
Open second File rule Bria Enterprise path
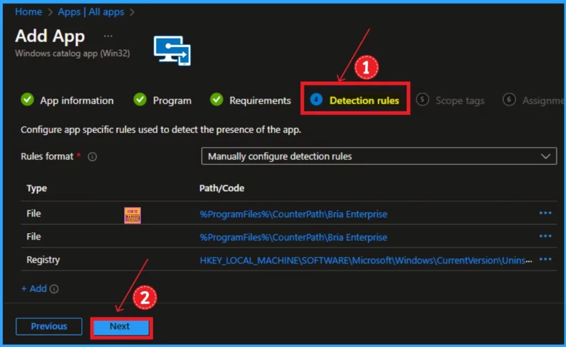[x=293, y=238]
